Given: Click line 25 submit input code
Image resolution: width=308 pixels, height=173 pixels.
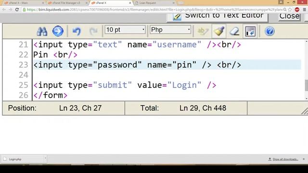Looking at the screenshot, I should coord(125,85).
